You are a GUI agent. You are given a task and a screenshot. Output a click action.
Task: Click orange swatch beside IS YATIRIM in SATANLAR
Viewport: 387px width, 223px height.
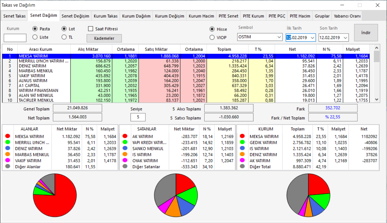[x=125, y=155]
